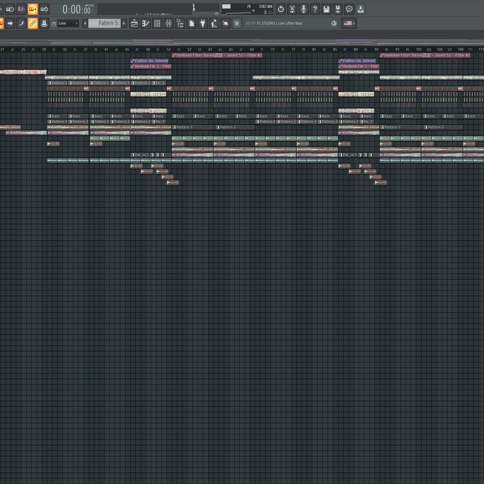This screenshot has width=484, height=484.
Task: Click the + button to add a pattern
Action: click(x=124, y=23)
